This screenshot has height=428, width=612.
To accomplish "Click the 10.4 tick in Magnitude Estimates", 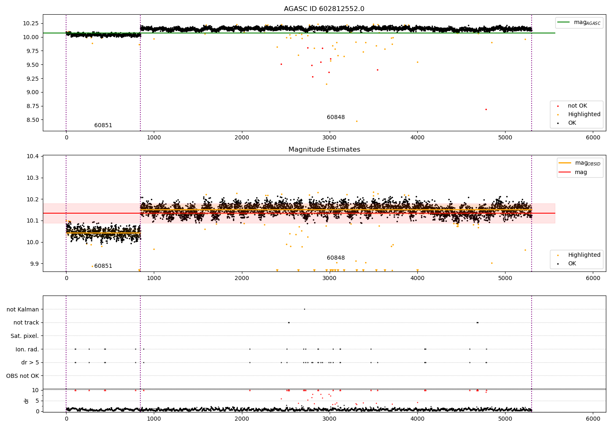I will (x=32, y=157).
